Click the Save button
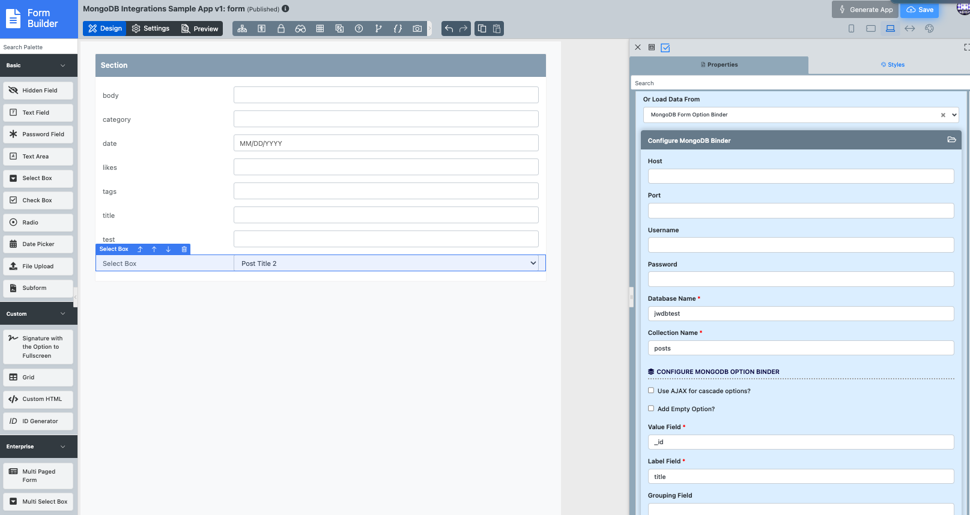This screenshot has height=515, width=970. (920, 10)
